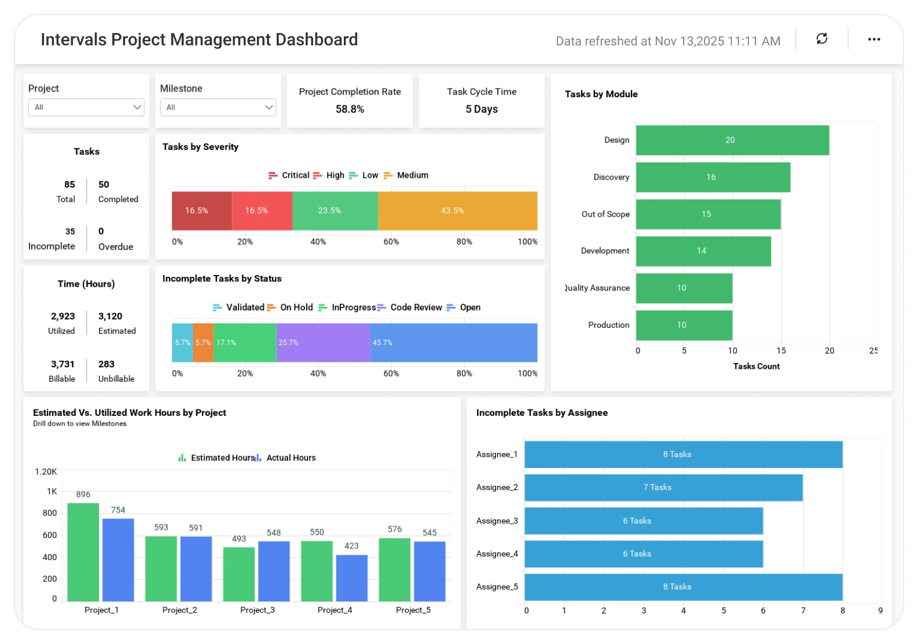Toggle the Code Review status legend item
Image resolution: width=918 pixels, height=644 pixels.
pyautogui.click(x=410, y=307)
